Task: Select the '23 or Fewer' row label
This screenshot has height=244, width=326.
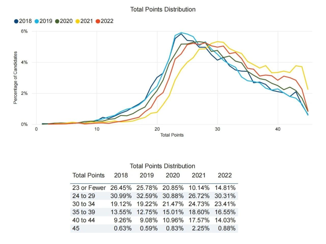Action: point(89,188)
